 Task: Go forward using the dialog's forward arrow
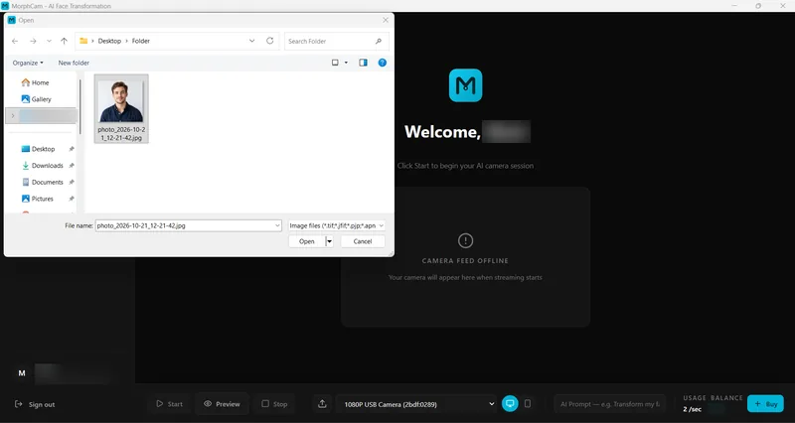(x=33, y=41)
